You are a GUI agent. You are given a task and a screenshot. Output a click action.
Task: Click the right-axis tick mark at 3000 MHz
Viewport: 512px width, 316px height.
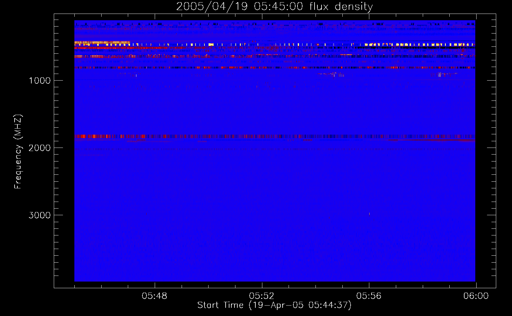tap(492, 215)
